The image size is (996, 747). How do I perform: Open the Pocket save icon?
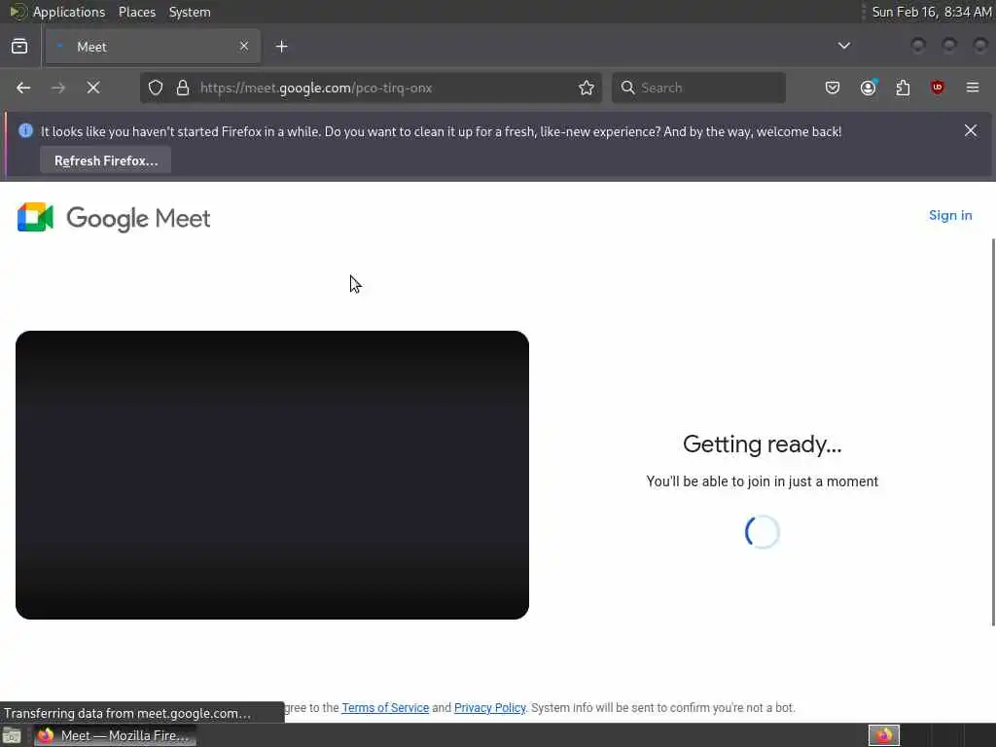(x=833, y=88)
